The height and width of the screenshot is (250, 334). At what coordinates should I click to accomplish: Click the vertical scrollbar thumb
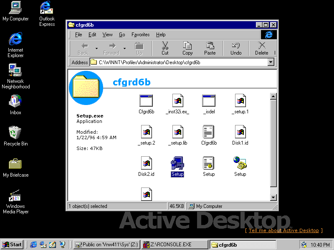(x=273, y=143)
